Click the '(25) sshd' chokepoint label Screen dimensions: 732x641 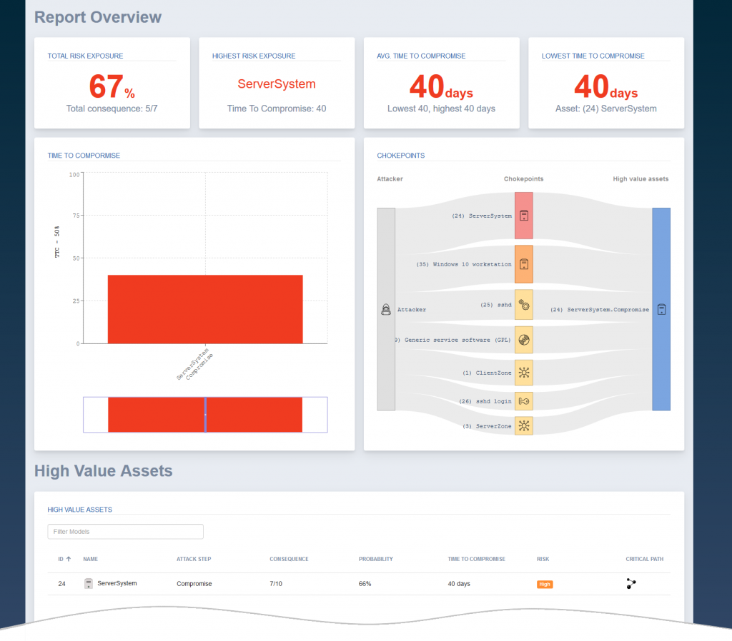pyautogui.click(x=496, y=305)
